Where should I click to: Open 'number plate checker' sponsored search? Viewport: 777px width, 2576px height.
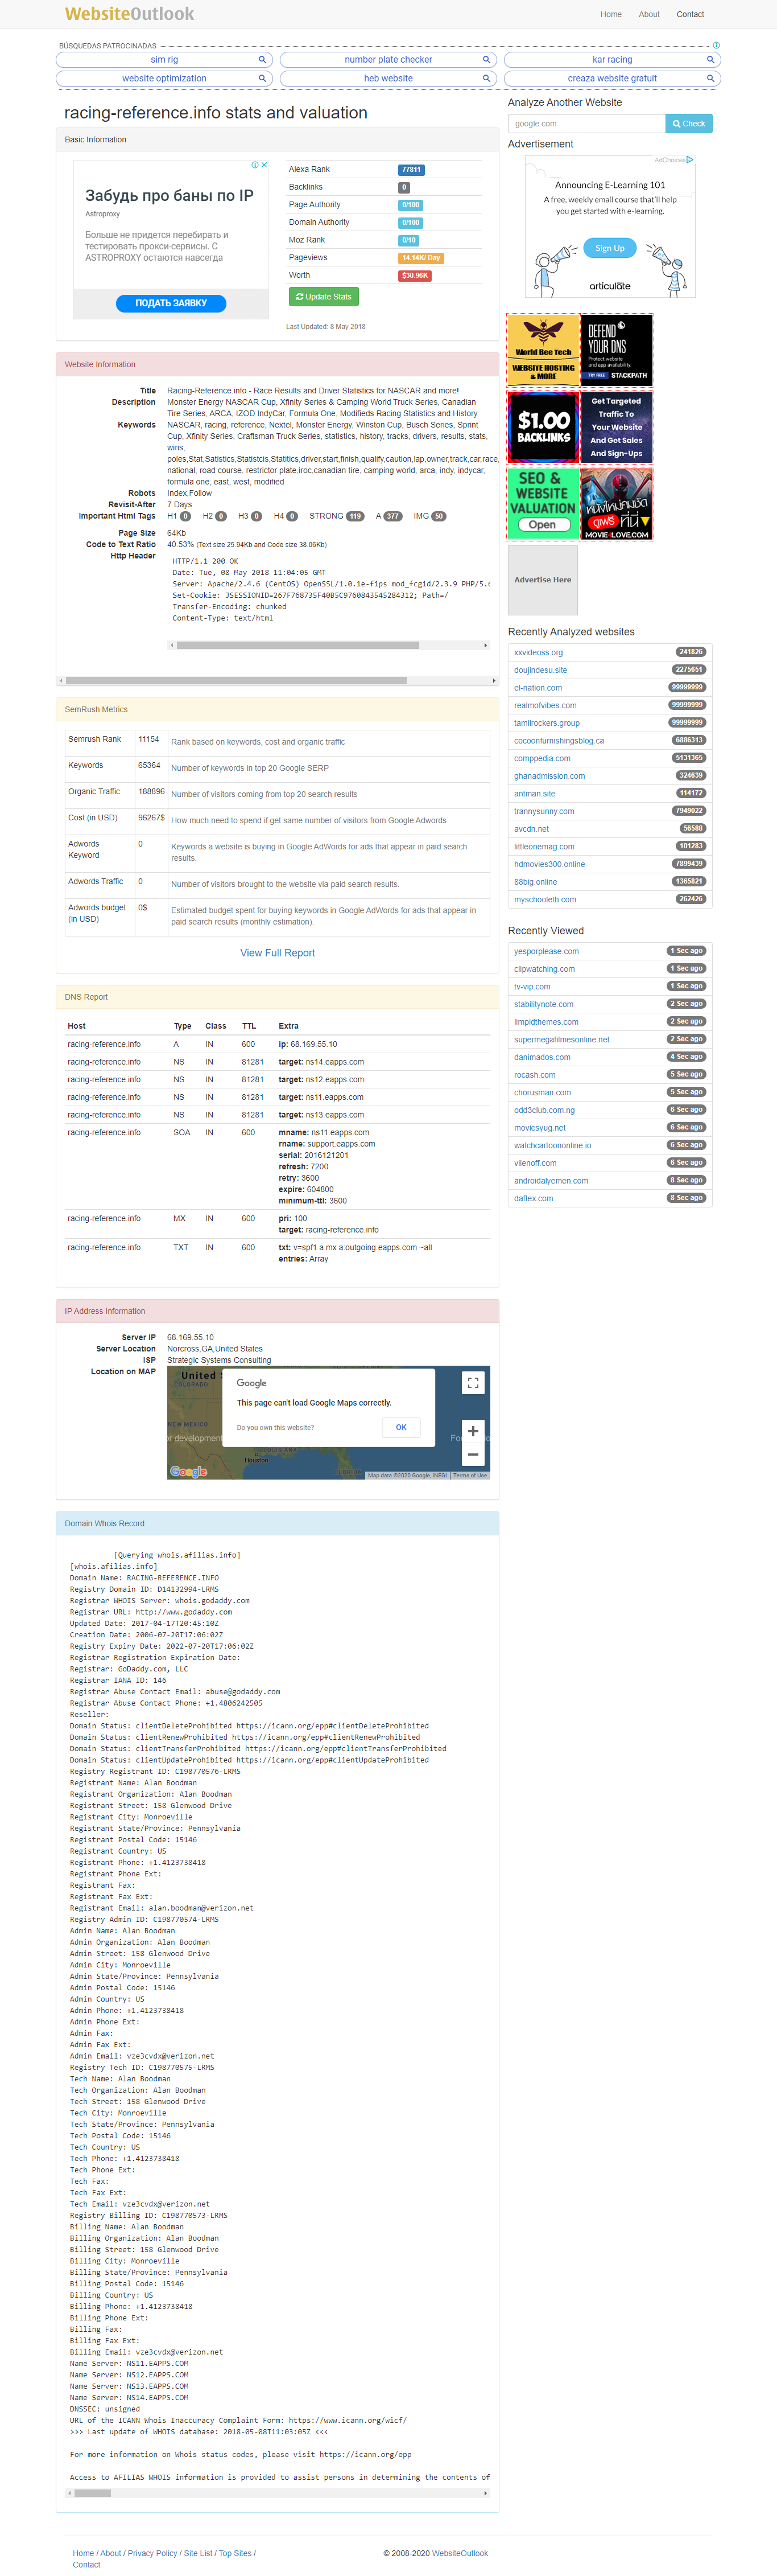pyautogui.click(x=388, y=60)
